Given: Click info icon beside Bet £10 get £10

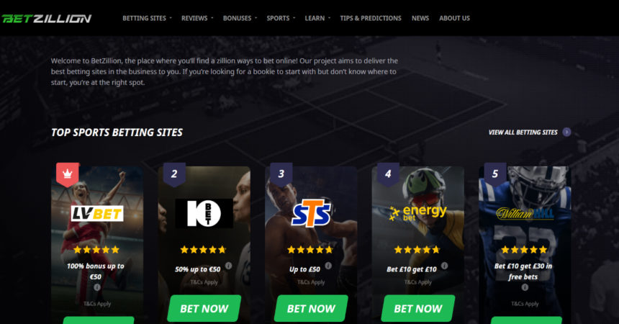Looking at the screenshot, I should pos(445,266).
